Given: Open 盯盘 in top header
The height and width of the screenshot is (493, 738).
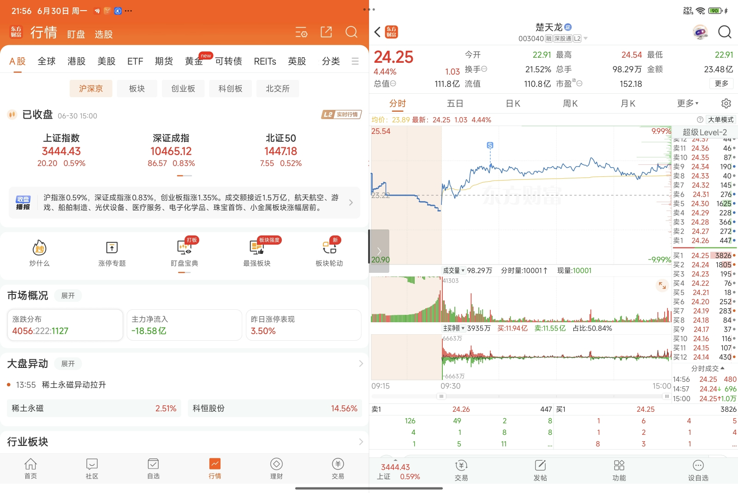Looking at the screenshot, I should [x=76, y=35].
